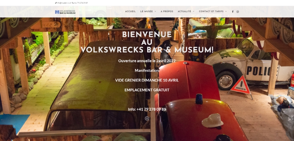
Task: Open the Le Musée menu label
Action: (147, 12)
